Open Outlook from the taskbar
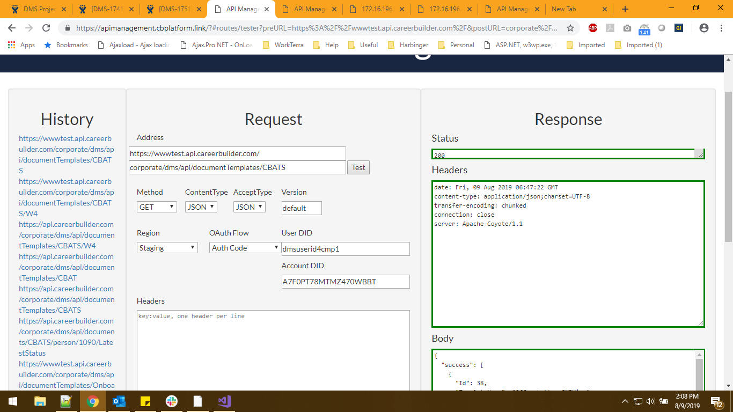 click(119, 401)
